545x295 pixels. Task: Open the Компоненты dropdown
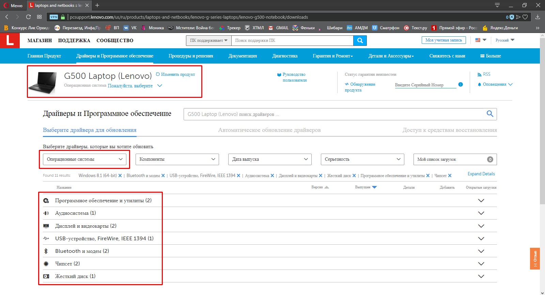tap(177, 159)
